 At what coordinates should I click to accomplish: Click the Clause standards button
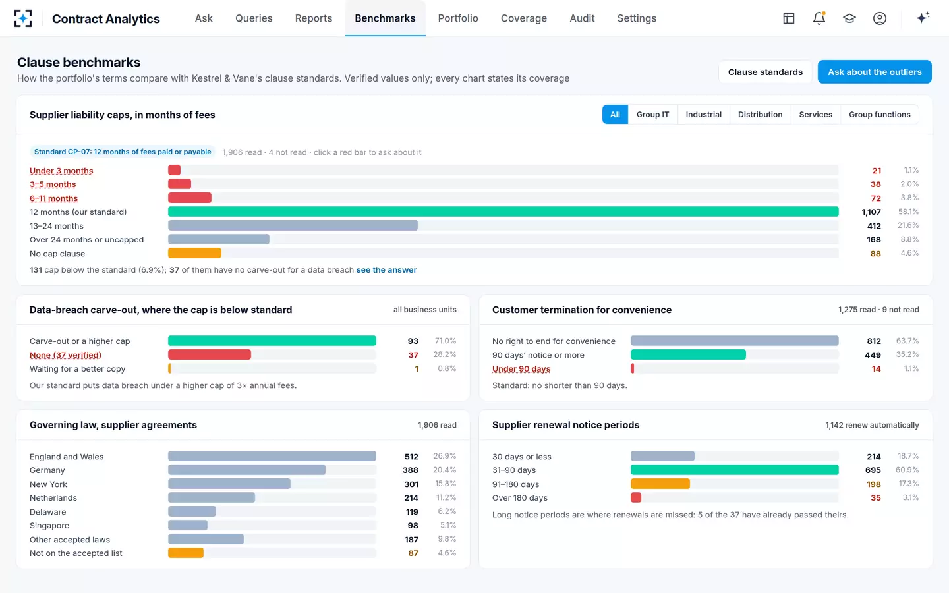[x=765, y=72]
